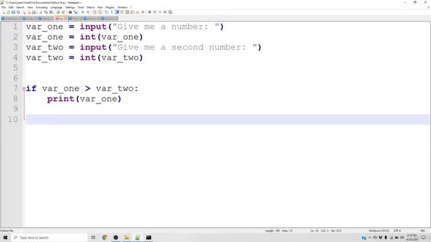Click the length and lines status entry
Screen dimensions: 431x242
[279, 231]
